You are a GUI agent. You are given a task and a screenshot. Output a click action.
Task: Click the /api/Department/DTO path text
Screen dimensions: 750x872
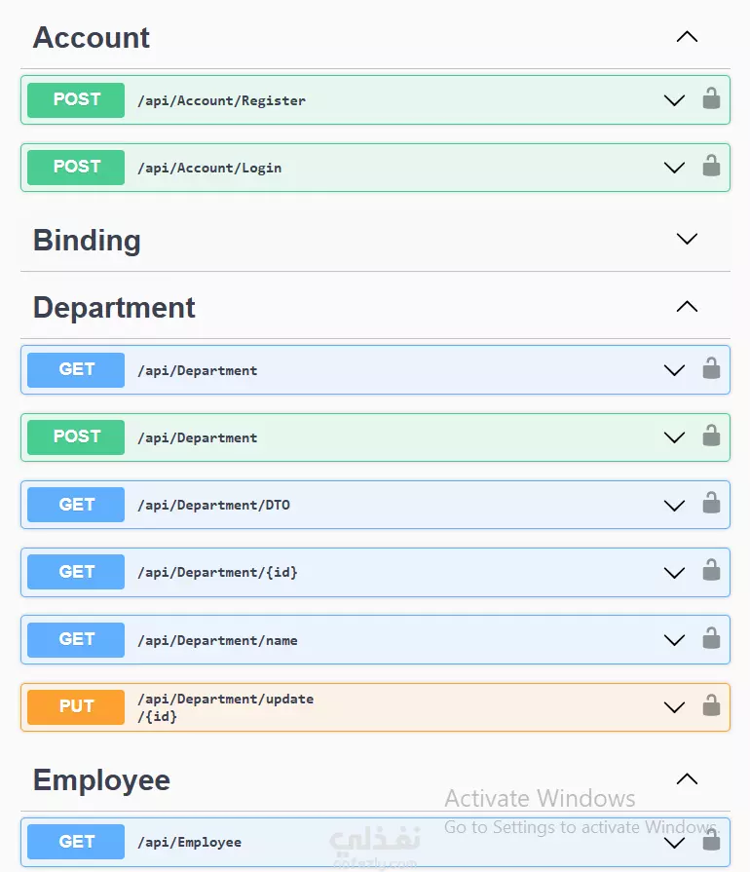(x=214, y=505)
